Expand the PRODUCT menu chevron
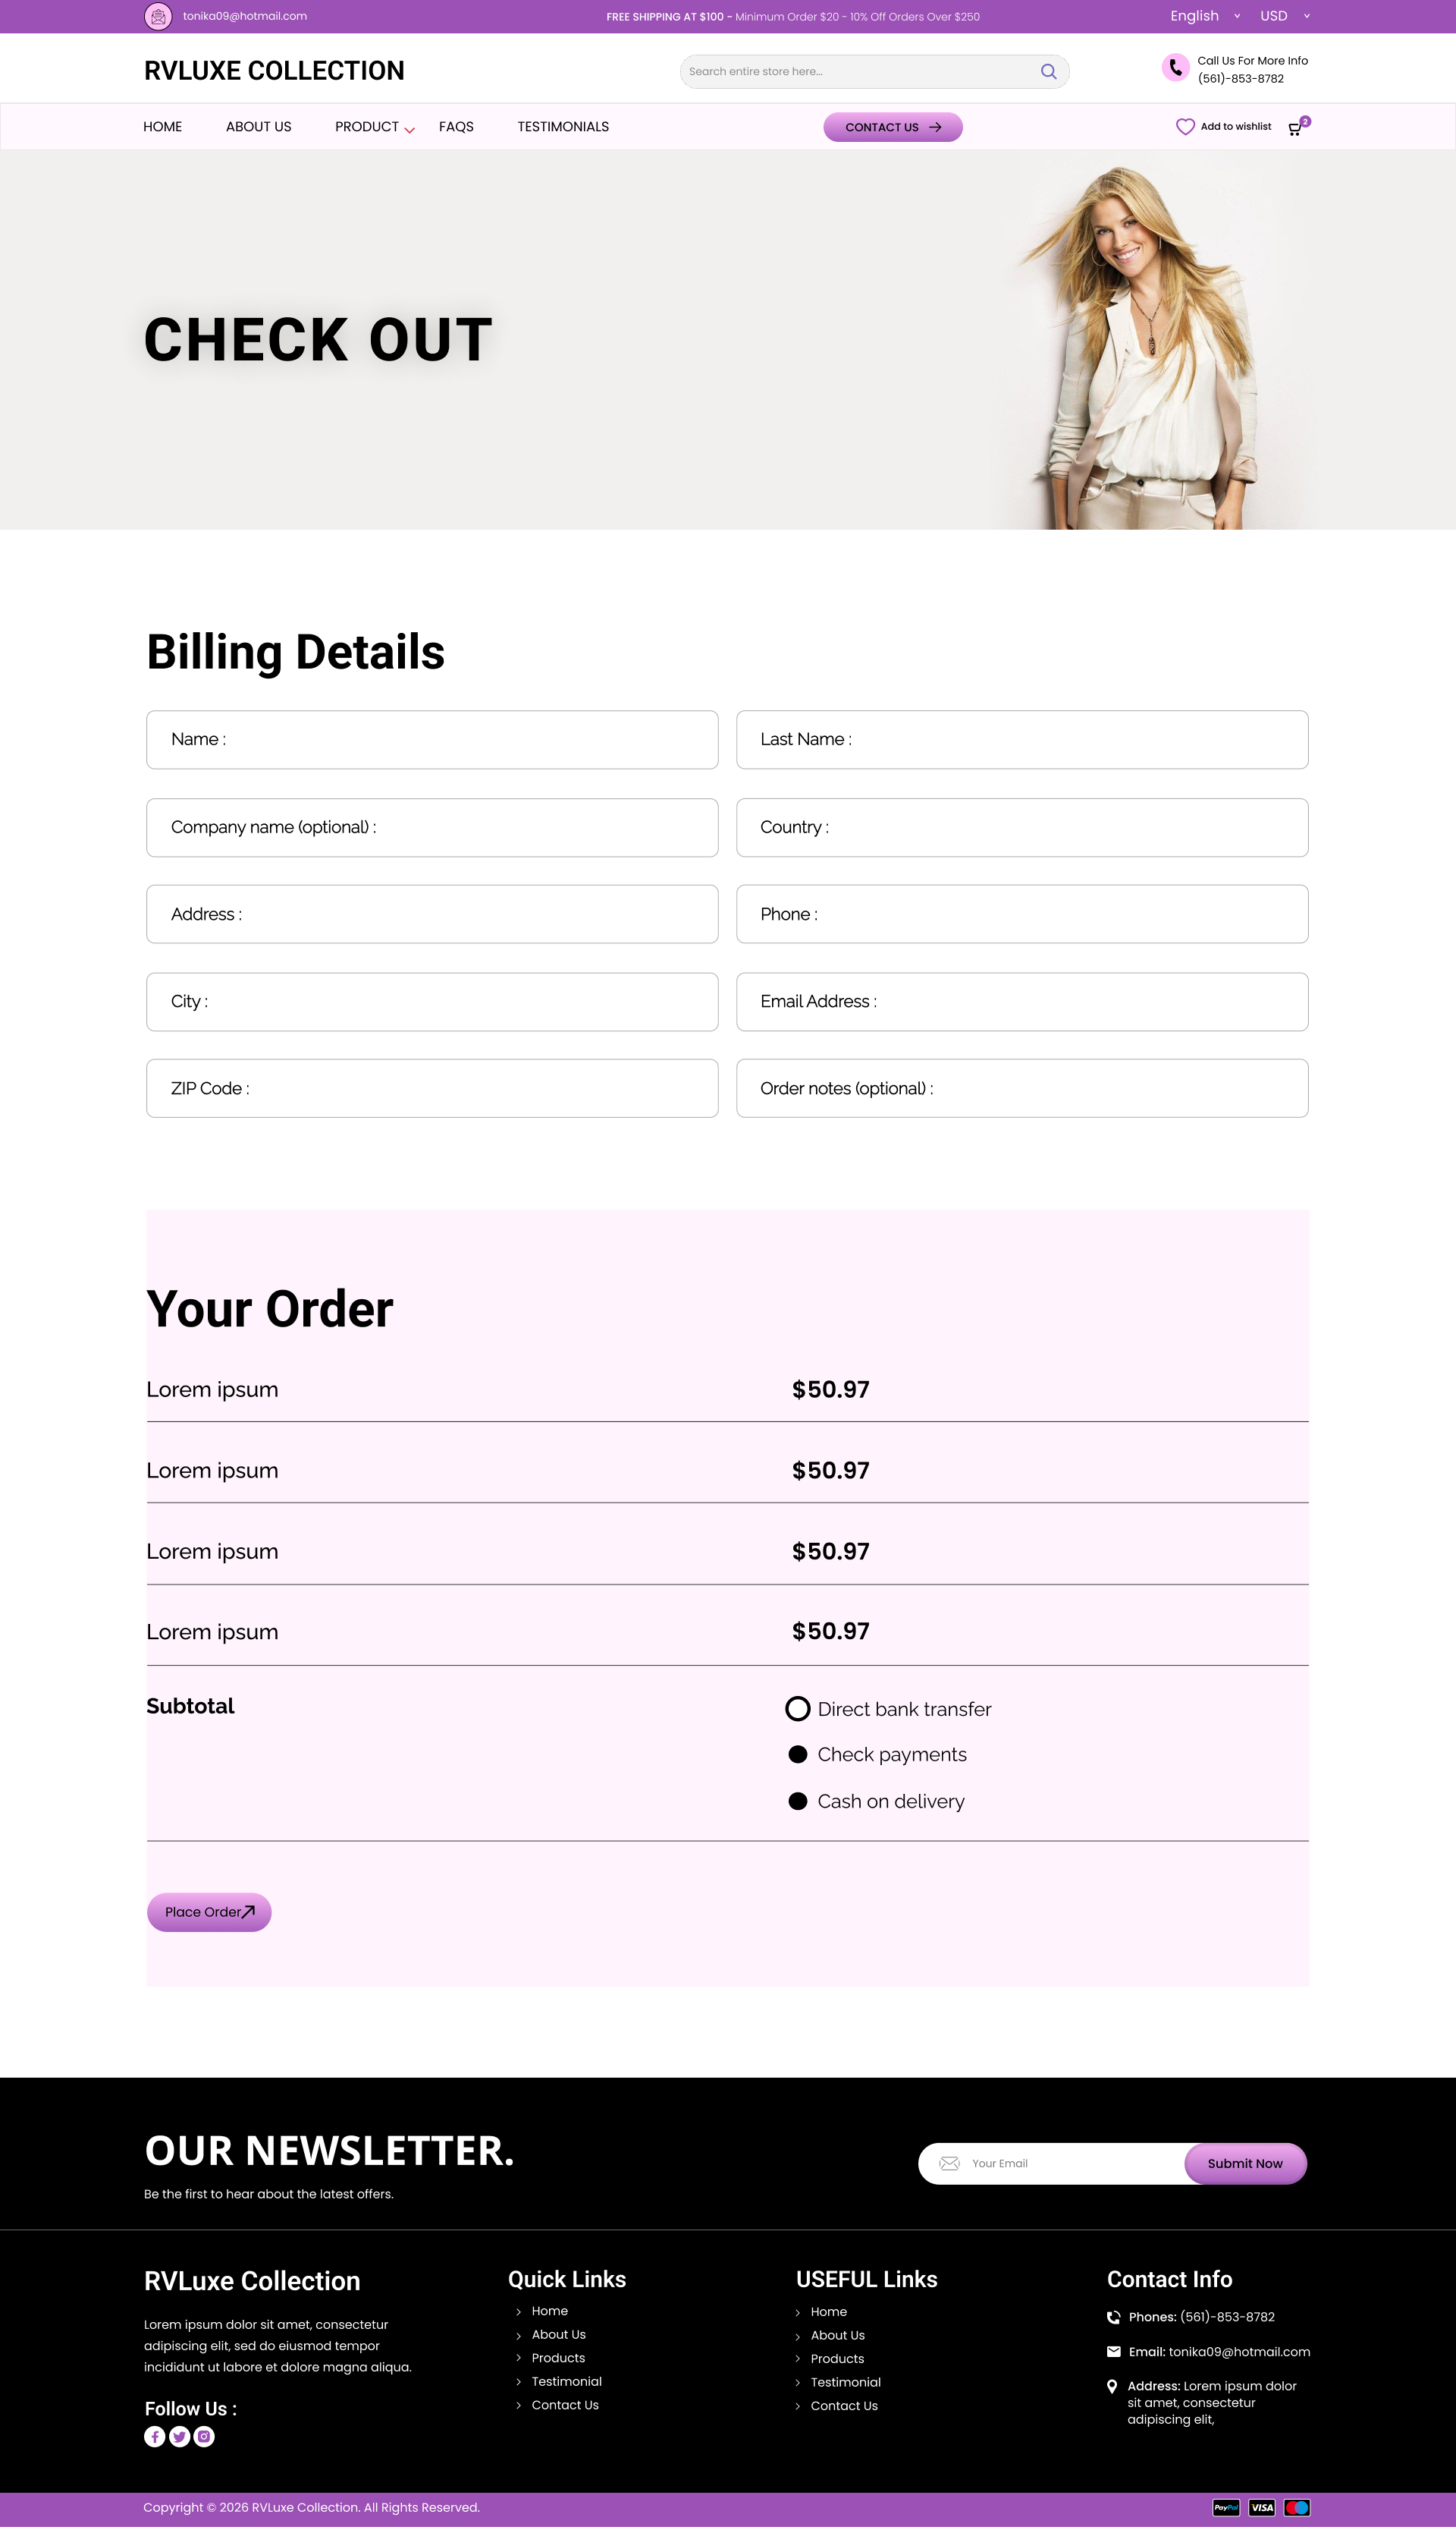The height and width of the screenshot is (2527, 1456). coord(409,130)
